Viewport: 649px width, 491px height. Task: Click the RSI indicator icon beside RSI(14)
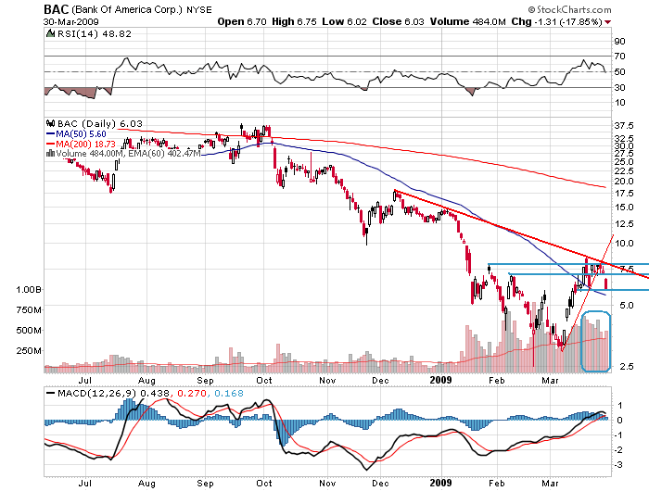tap(50, 34)
